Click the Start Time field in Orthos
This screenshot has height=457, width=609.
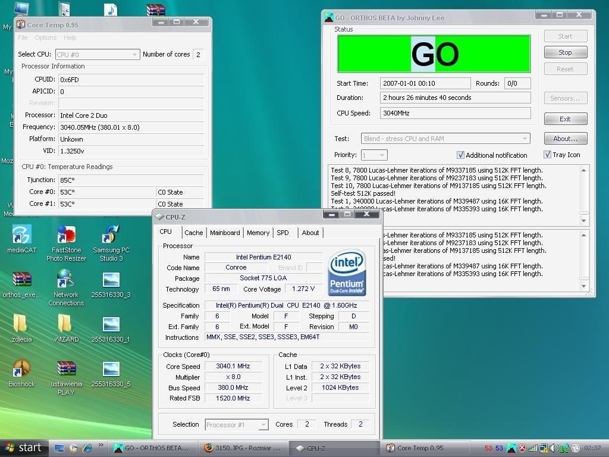[x=425, y=83]
